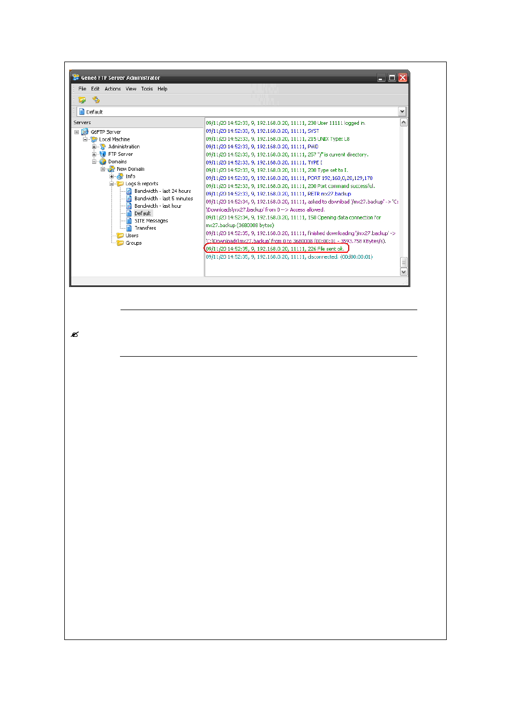Click the Local Machine icon

pyautogui.click(x=94, y=139)
